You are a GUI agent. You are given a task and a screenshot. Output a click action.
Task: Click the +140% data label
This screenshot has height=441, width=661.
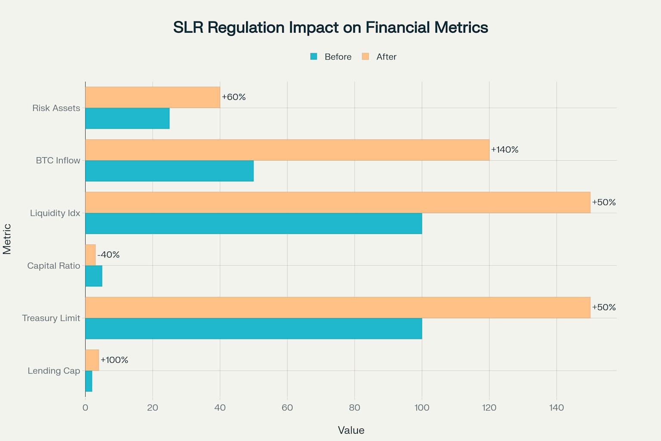point(504,150)
